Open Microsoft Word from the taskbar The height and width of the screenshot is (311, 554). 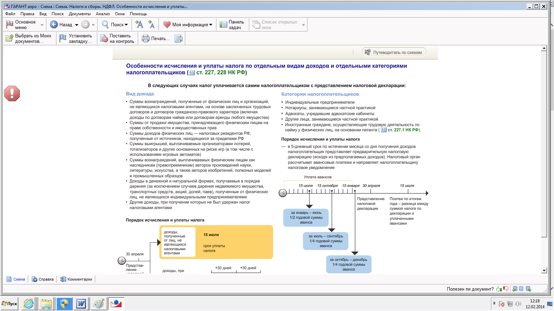(x=81, y=304)
